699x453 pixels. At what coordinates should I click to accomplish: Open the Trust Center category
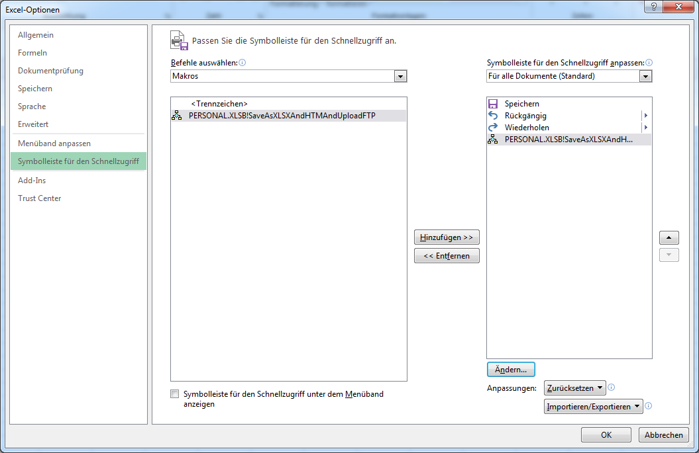point(40,198)
